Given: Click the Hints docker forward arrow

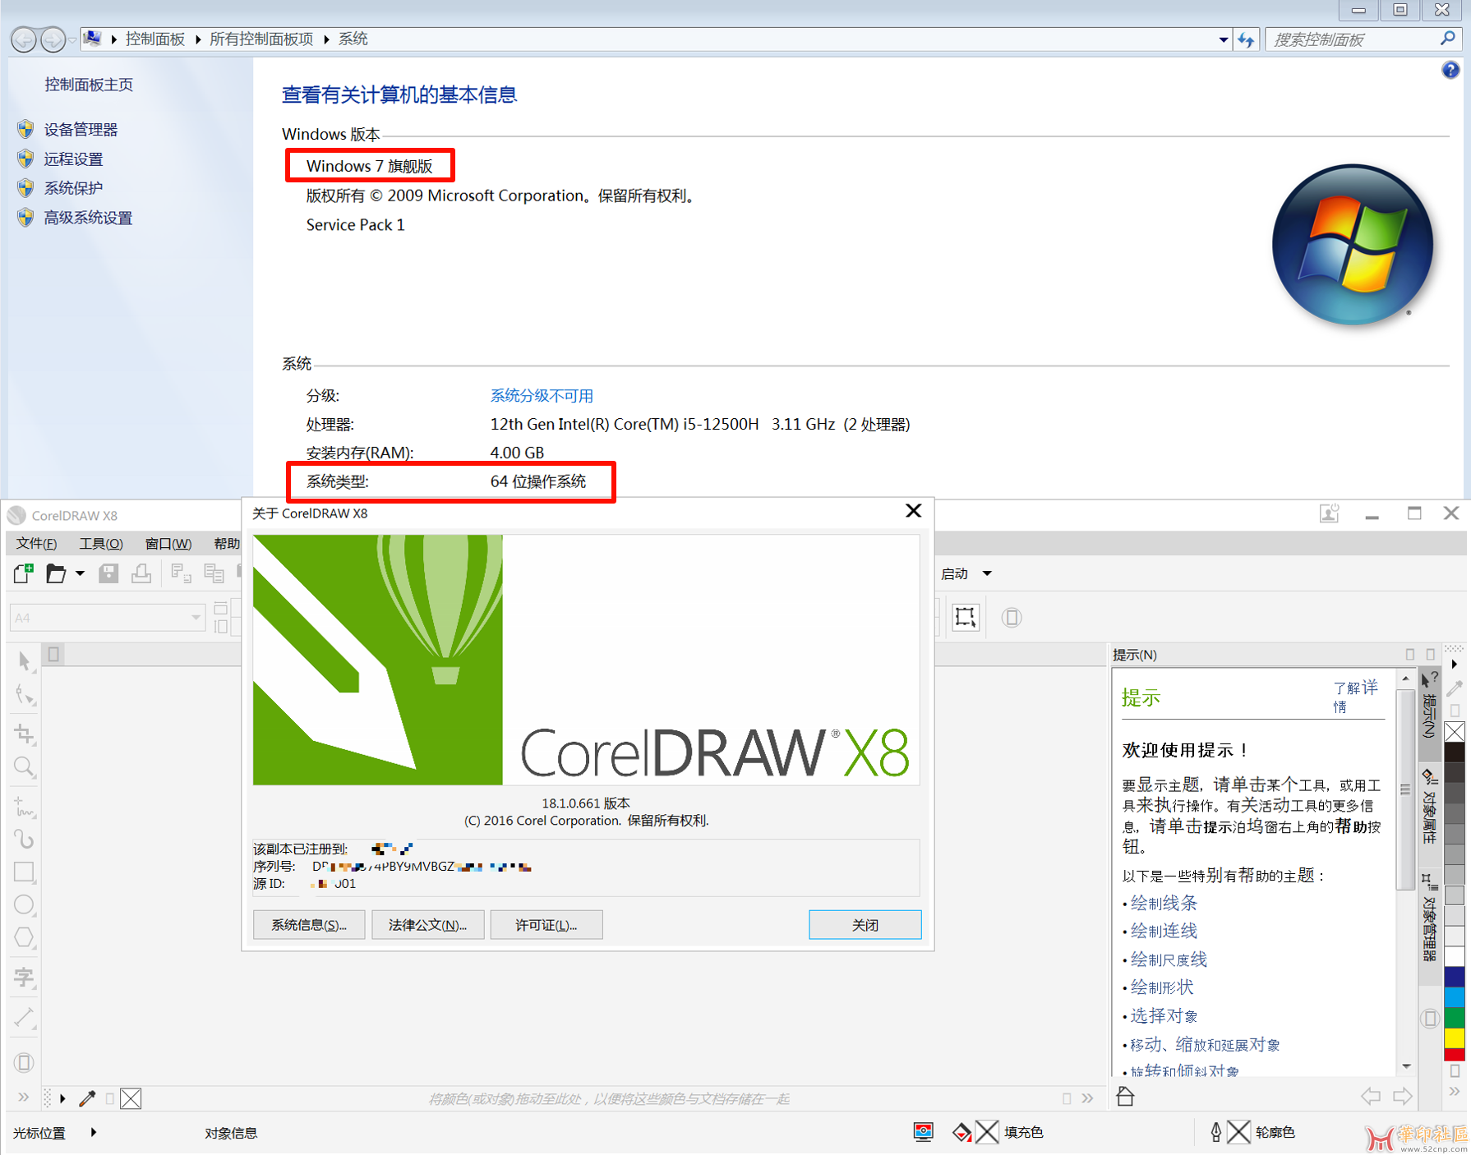Looking at the screenshot, I should pos(1402,1096).
